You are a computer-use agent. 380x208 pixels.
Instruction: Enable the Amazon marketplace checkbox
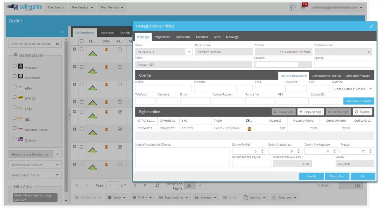click(14, 66)
